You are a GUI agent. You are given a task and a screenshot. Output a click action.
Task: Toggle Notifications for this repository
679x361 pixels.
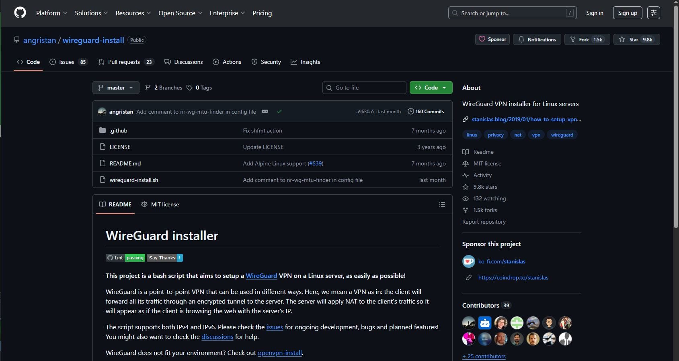click(537, 39)
